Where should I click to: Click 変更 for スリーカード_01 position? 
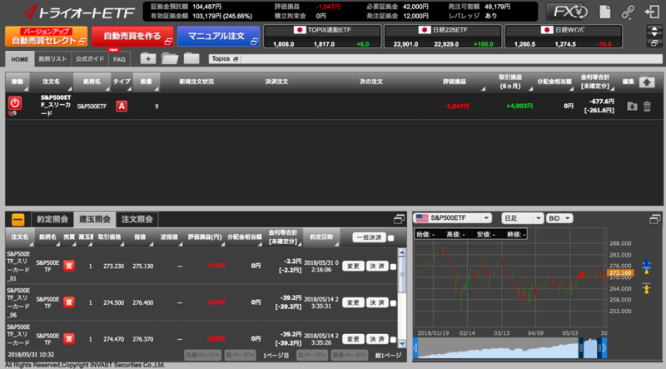[353, 266]
